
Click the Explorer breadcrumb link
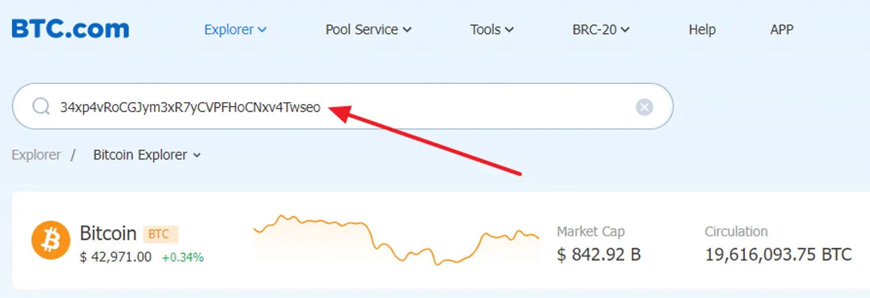tap(36, 154)
